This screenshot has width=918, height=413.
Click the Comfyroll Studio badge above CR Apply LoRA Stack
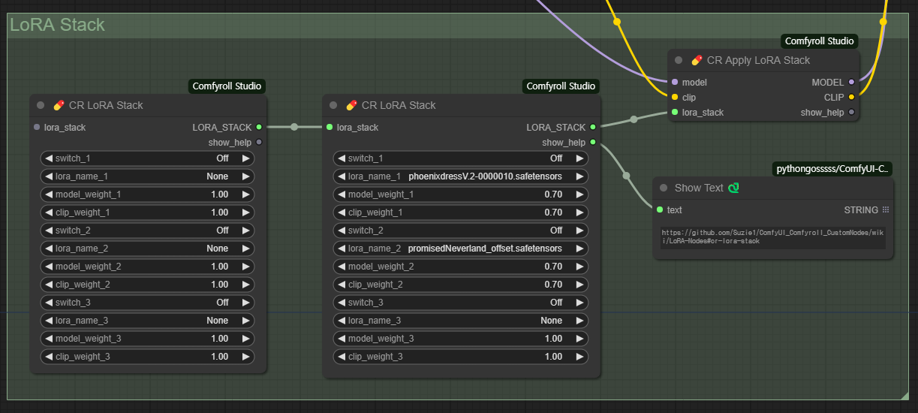click(819, 41)
